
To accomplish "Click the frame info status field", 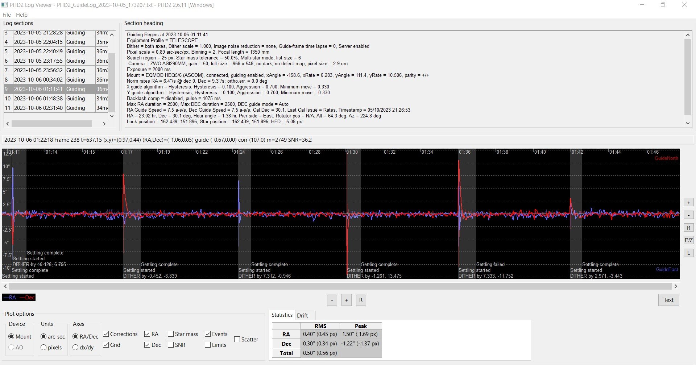I will pyautogui.click(x=348, y=140).
